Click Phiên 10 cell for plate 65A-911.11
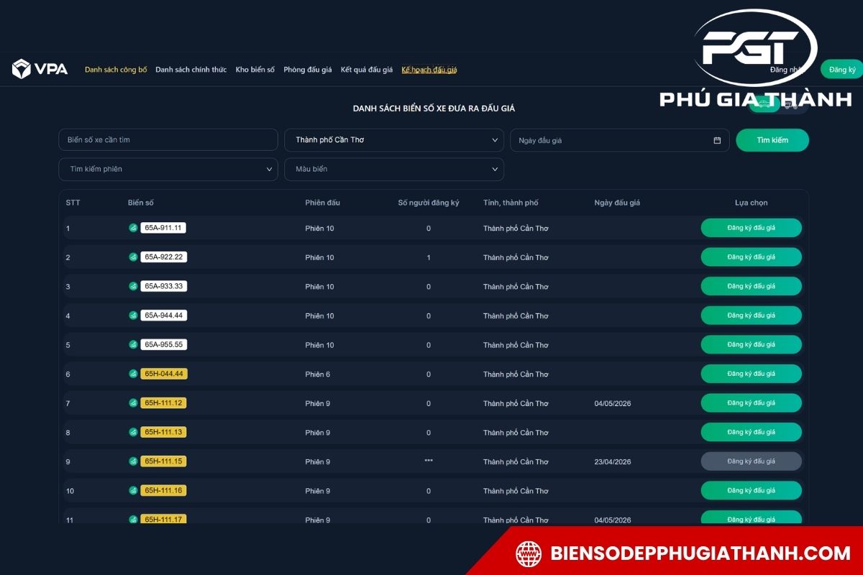 point(319,229)
